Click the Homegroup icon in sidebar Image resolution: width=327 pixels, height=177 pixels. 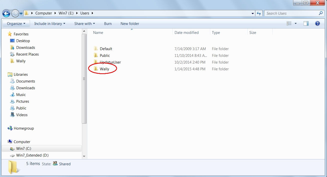(10, 128)
